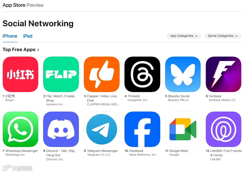Open the Facebook app icon
This screenshot has height=173, width=247.
click(142, 129)
